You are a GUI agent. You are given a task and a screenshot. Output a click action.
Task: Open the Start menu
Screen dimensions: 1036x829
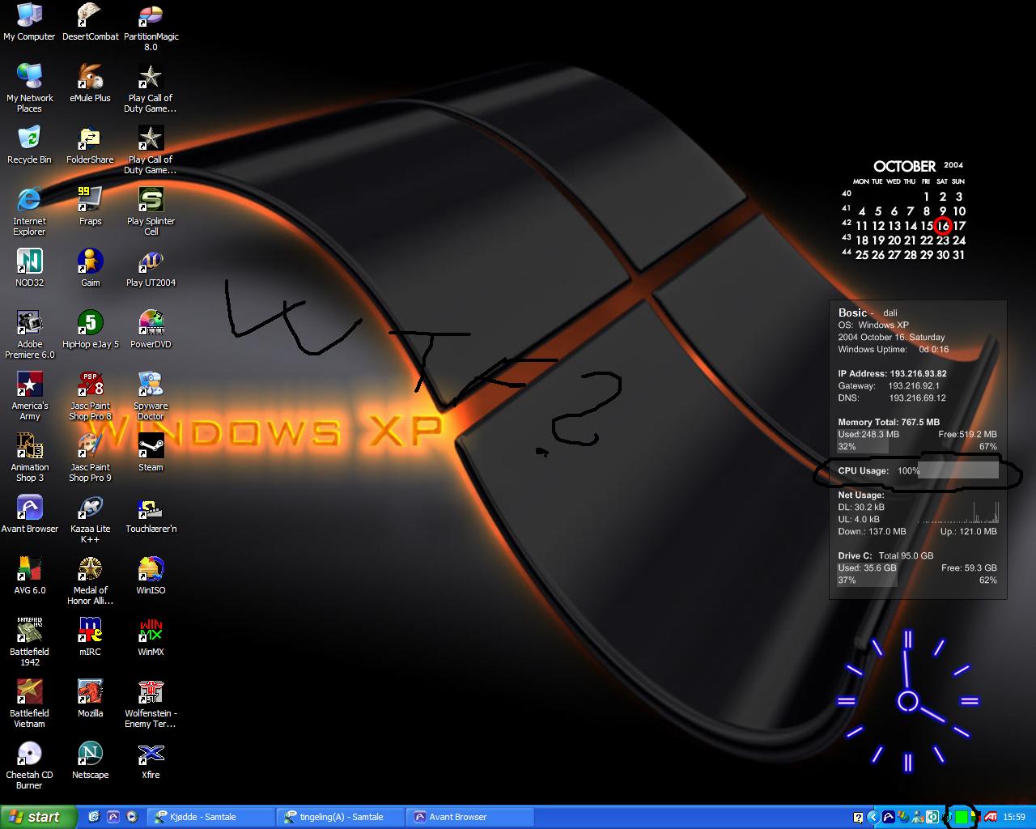pos(39,817)
